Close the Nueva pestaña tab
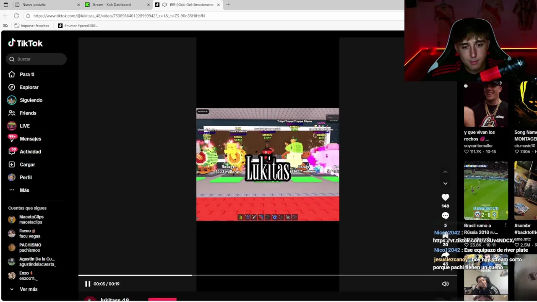 (x=78, y=5)
